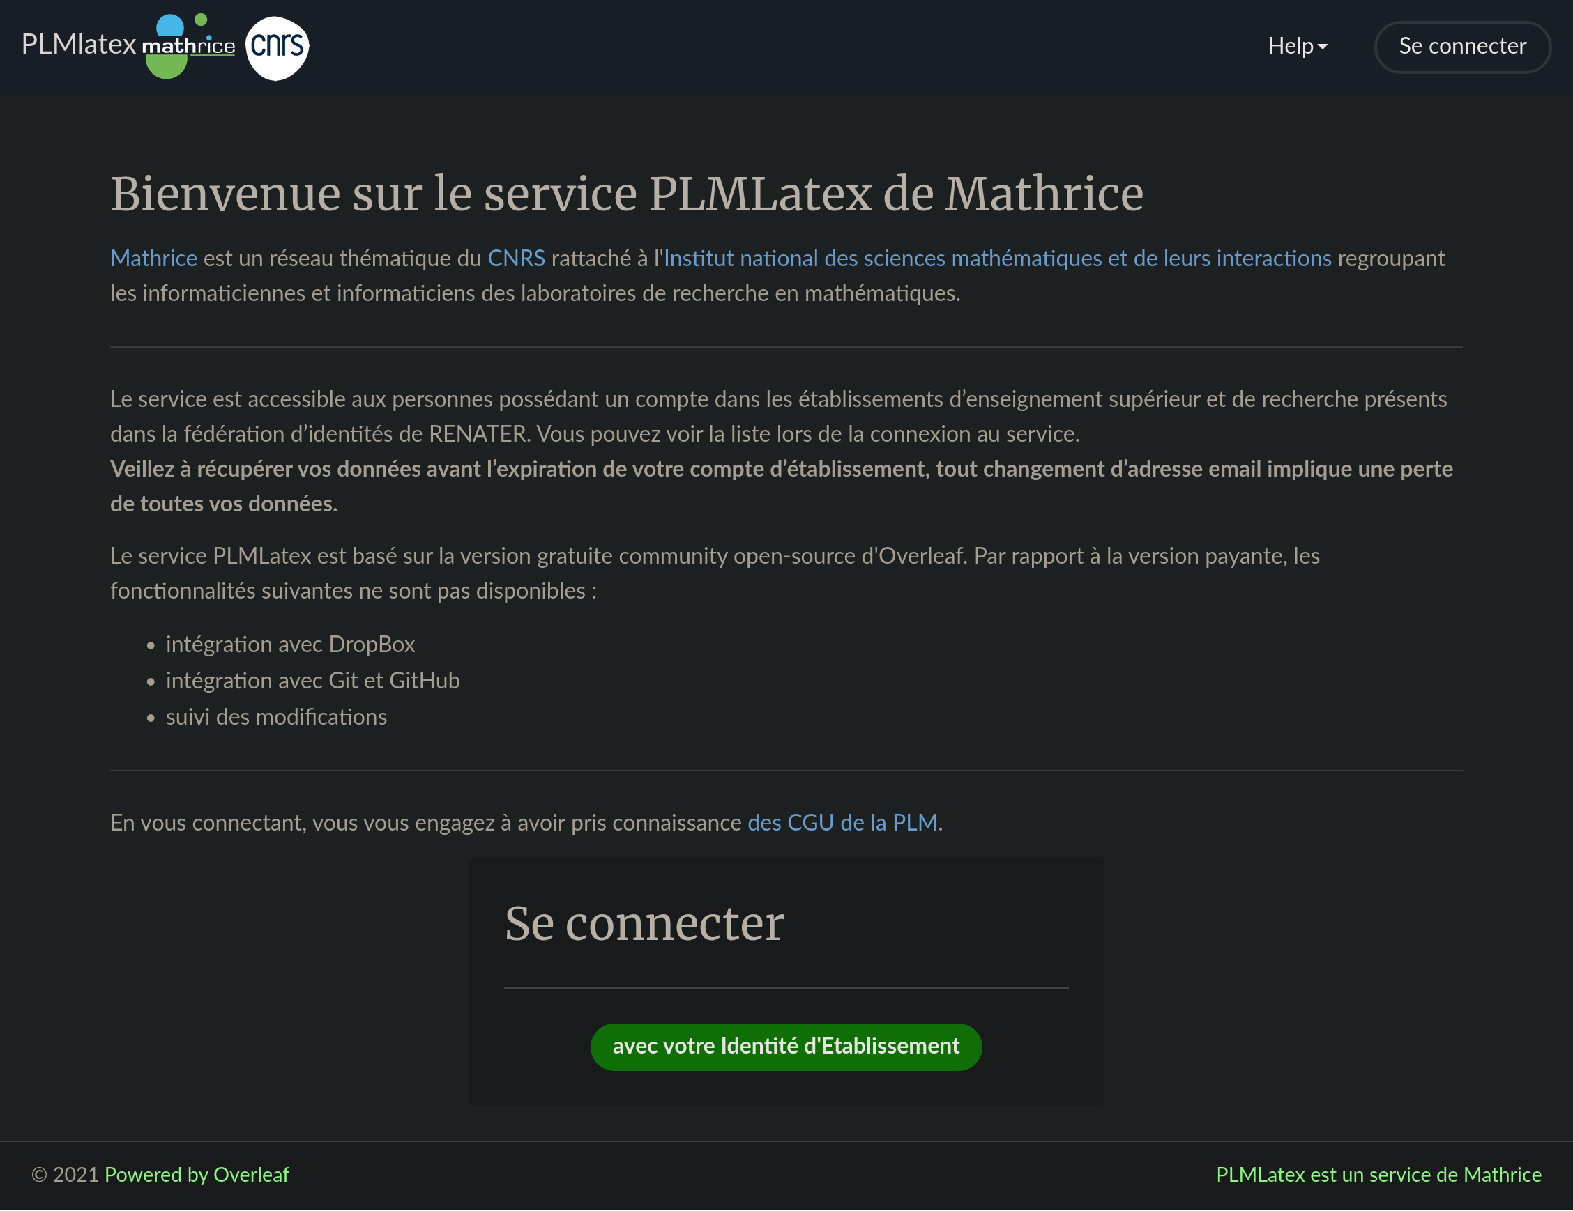The height and width of the screenshot is (1211, 1573).
Task: Click green avec votre Identité d'Etablissement button
Action: pyautogui.click(x=786, y=1047)
